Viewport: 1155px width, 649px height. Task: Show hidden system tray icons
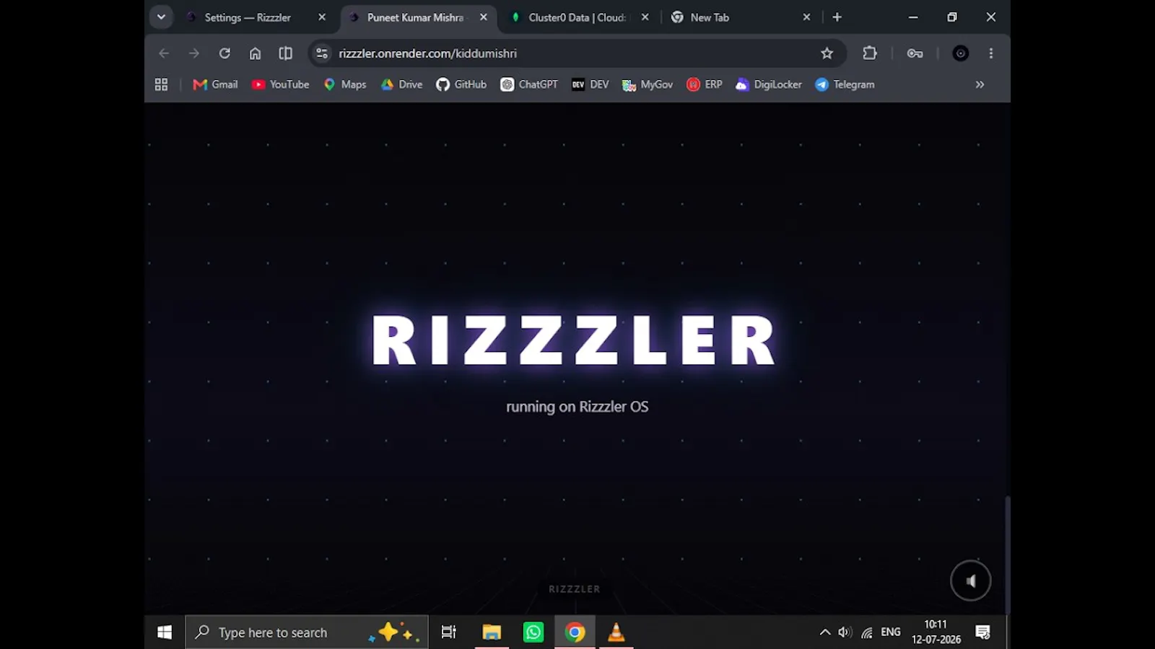[x=825, y=632]
